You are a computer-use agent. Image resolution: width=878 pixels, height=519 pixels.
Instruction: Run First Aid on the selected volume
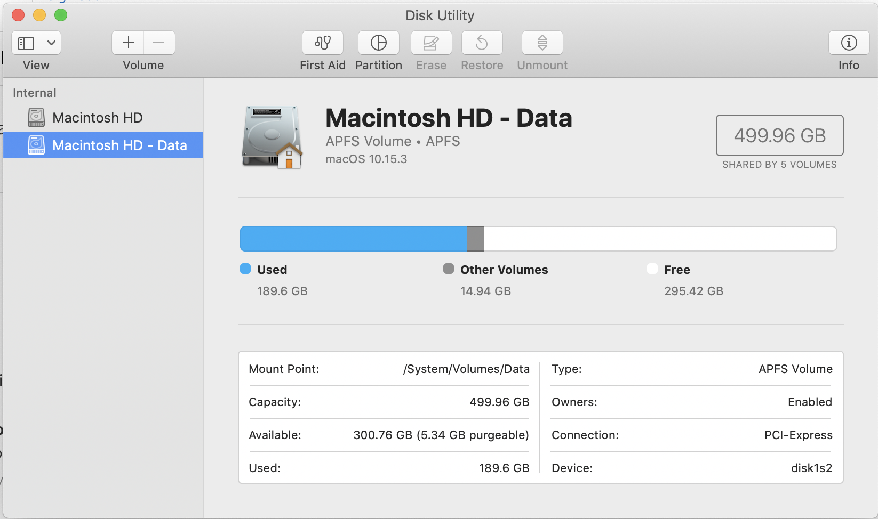323,43
